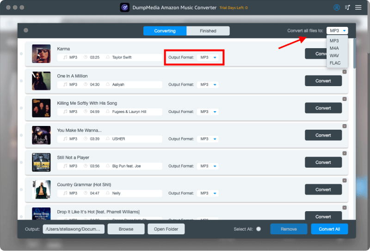Toggle the Select All radio button
Screen dimensions: 370x251
coord(259,229)
